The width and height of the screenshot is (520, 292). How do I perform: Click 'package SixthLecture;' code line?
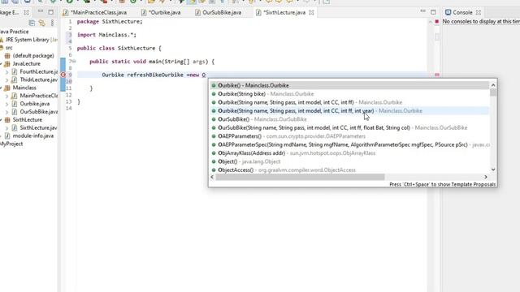[110, 22]
